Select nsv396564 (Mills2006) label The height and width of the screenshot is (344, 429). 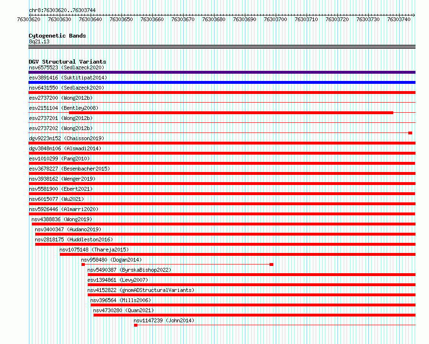(121, 300)
